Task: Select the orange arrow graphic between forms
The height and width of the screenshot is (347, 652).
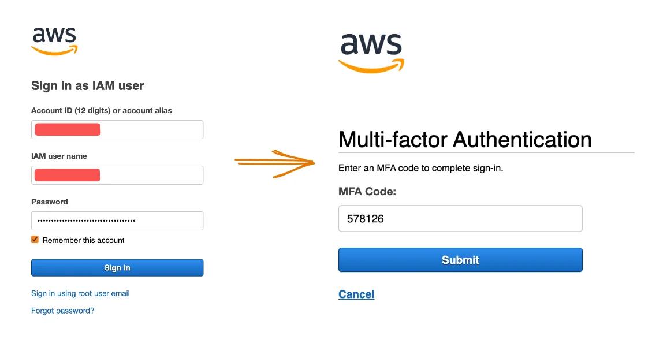Action: click(274, 162)
